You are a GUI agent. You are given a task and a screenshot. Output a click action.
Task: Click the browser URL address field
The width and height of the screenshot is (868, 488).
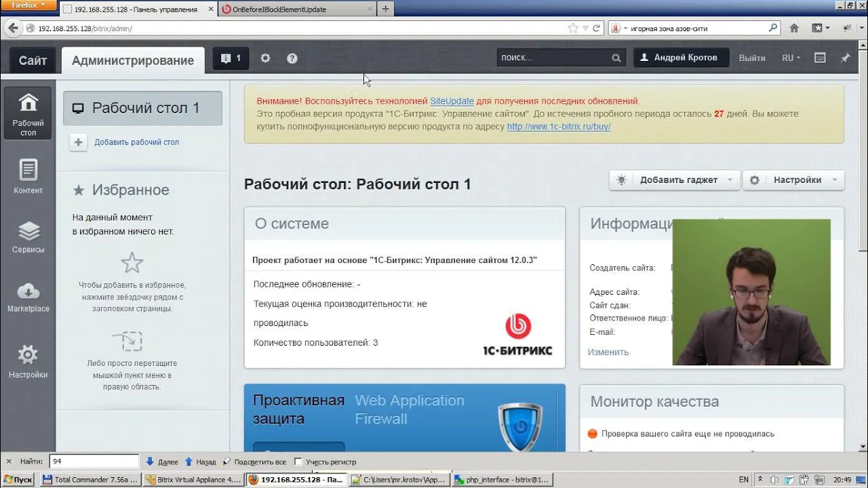[x=298, y=28]
